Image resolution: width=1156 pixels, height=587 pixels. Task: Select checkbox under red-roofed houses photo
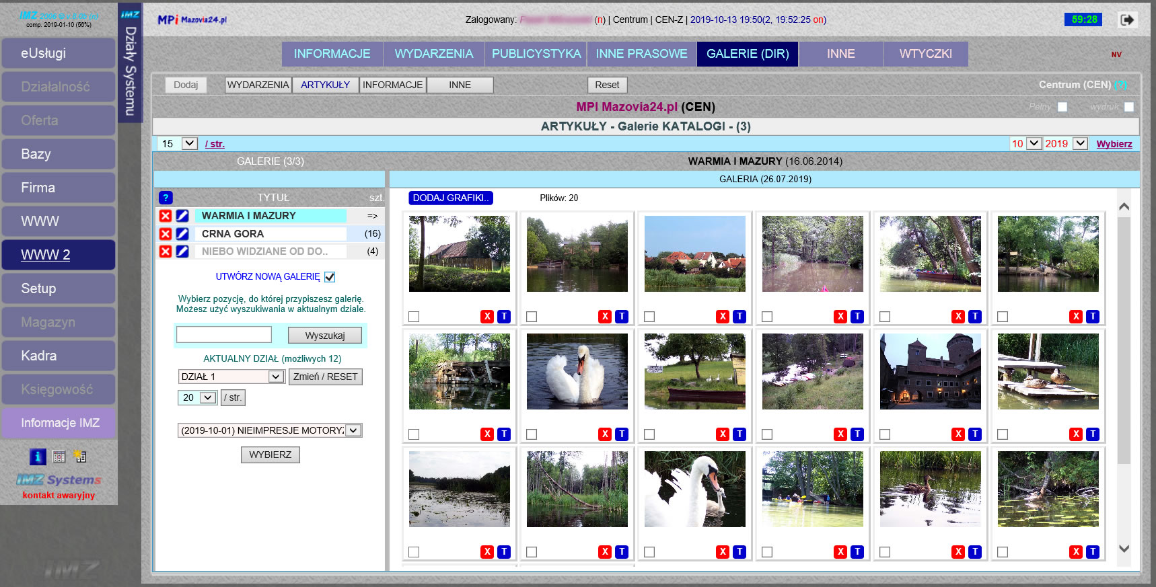pyautogui.click(x=649, y=317)
